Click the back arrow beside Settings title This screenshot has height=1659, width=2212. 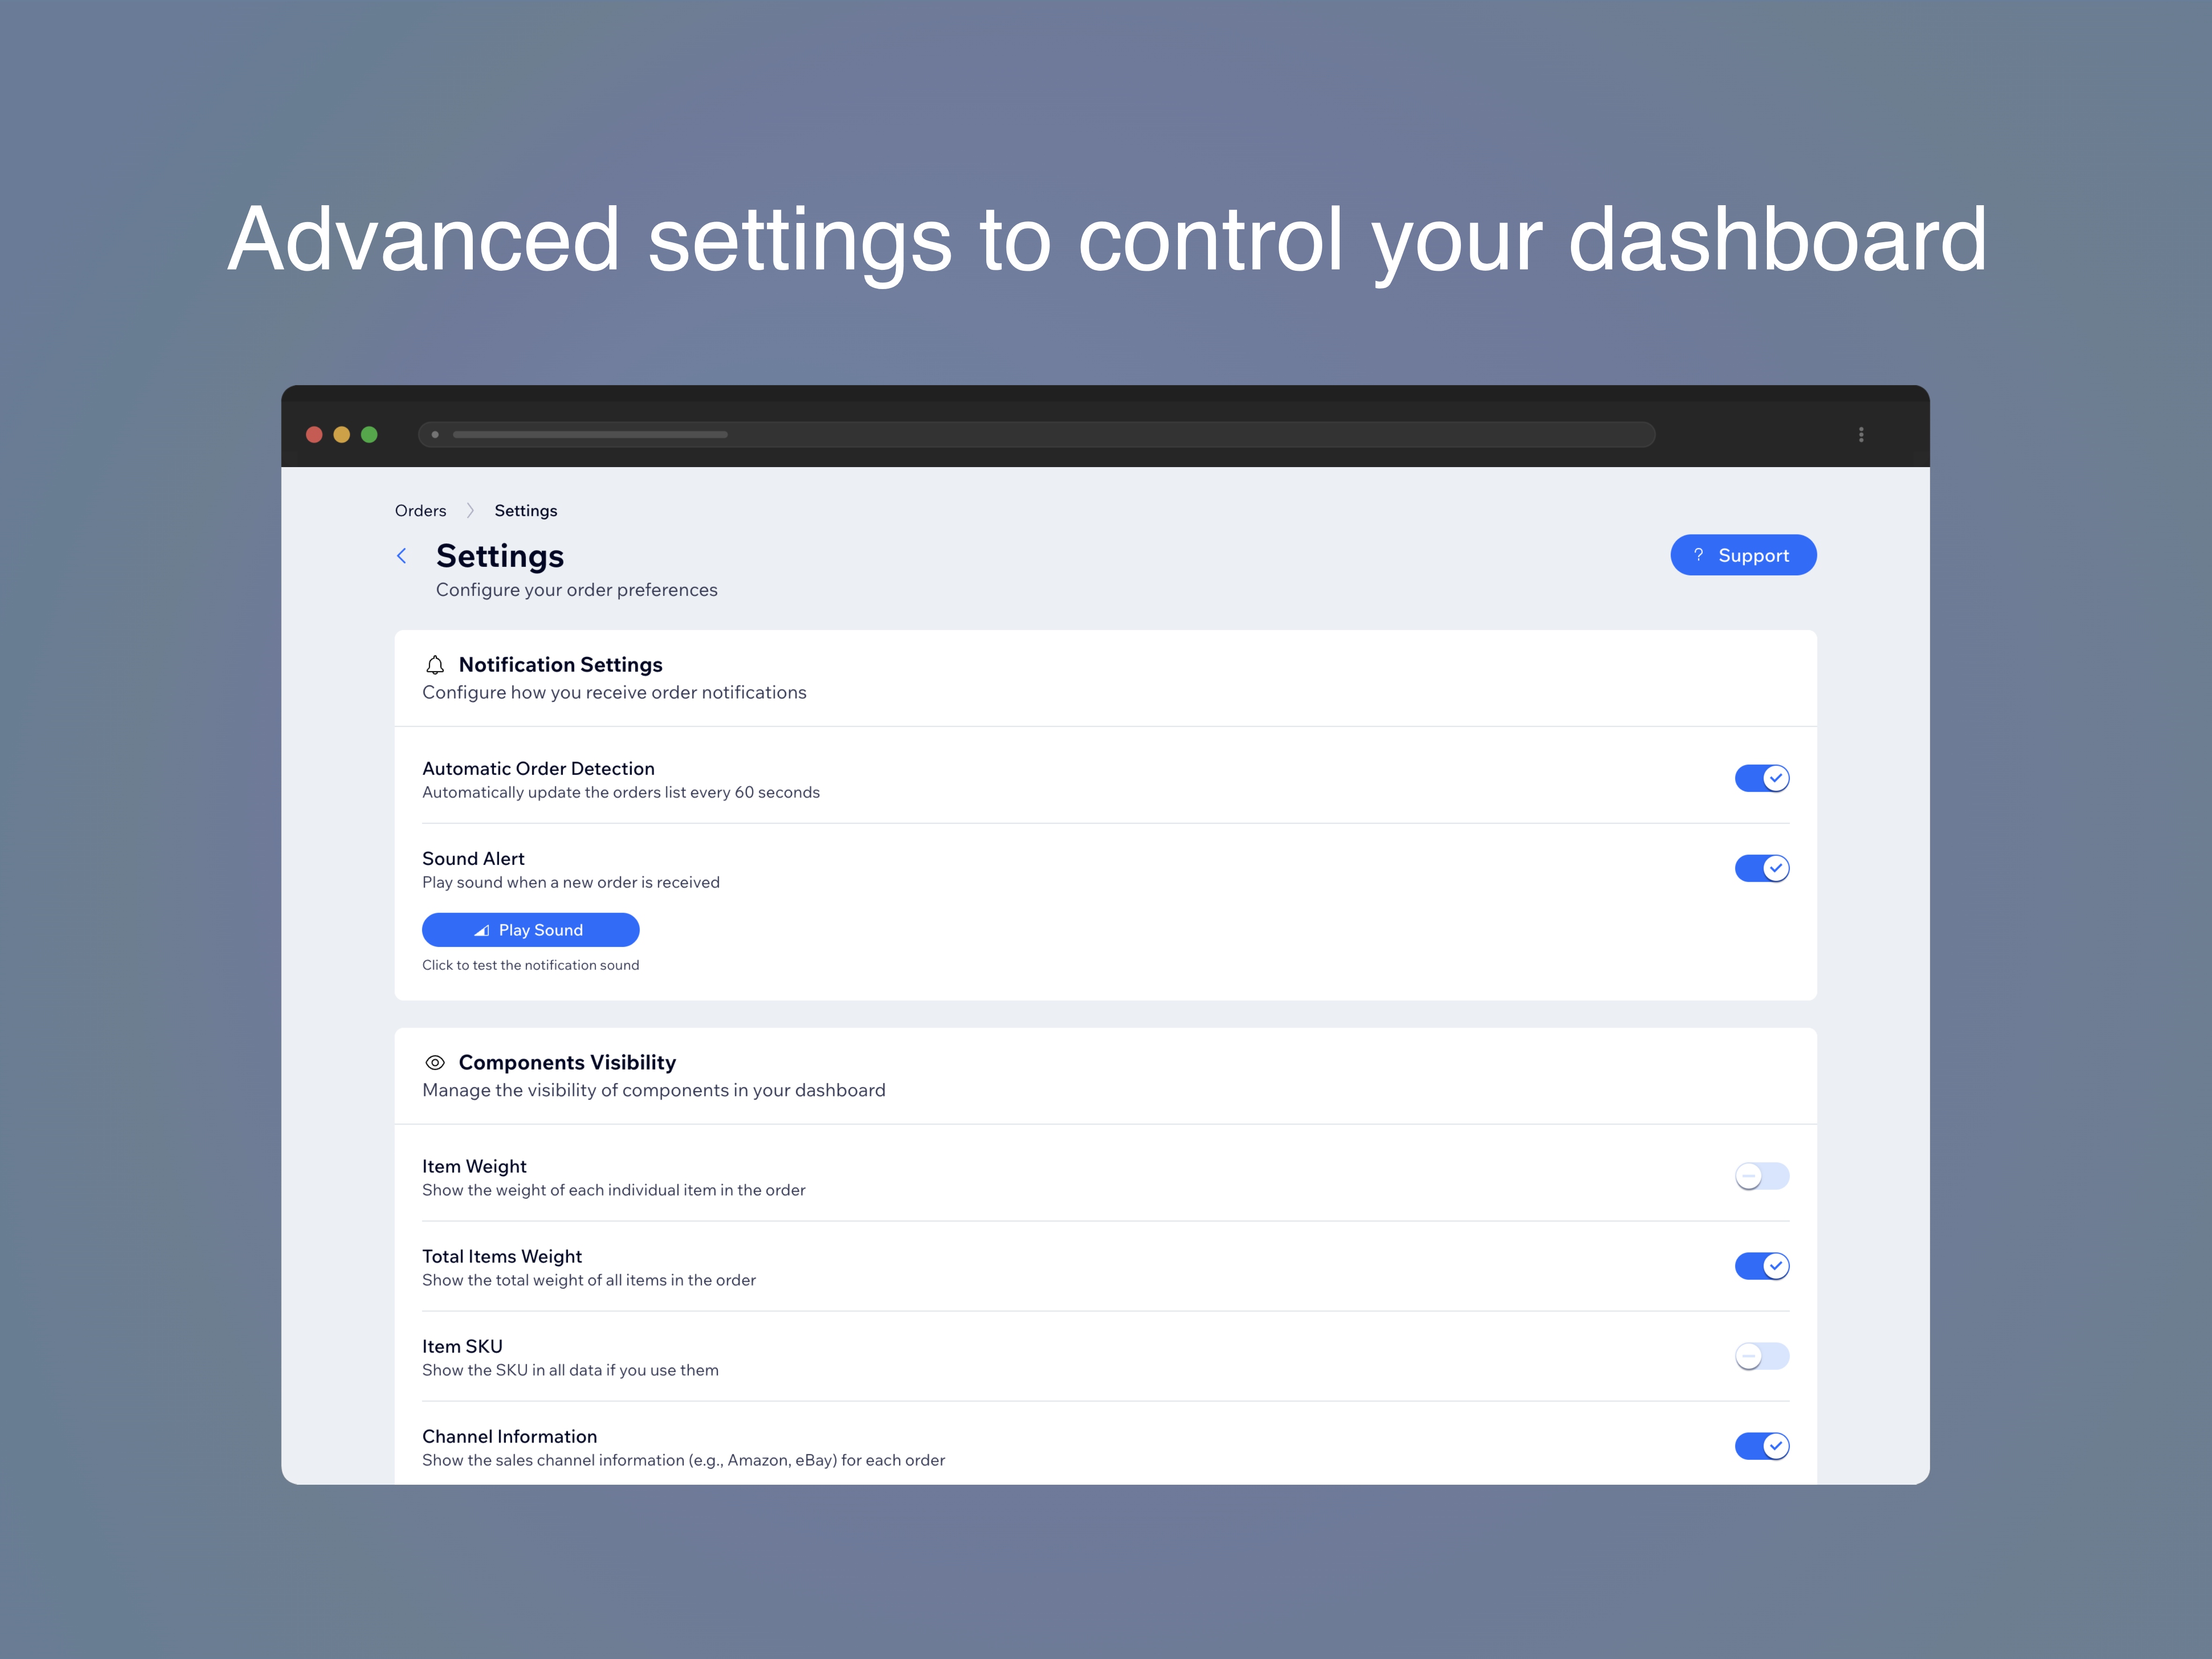point(402,556)
